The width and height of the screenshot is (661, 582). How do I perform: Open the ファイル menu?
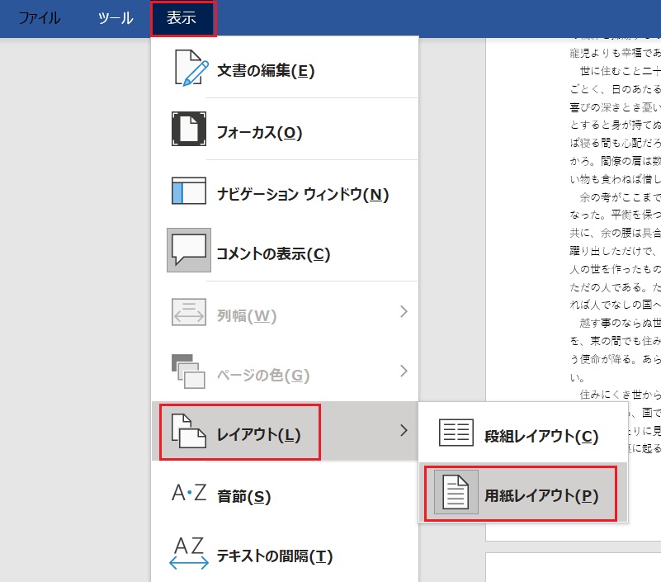[40, 18]
